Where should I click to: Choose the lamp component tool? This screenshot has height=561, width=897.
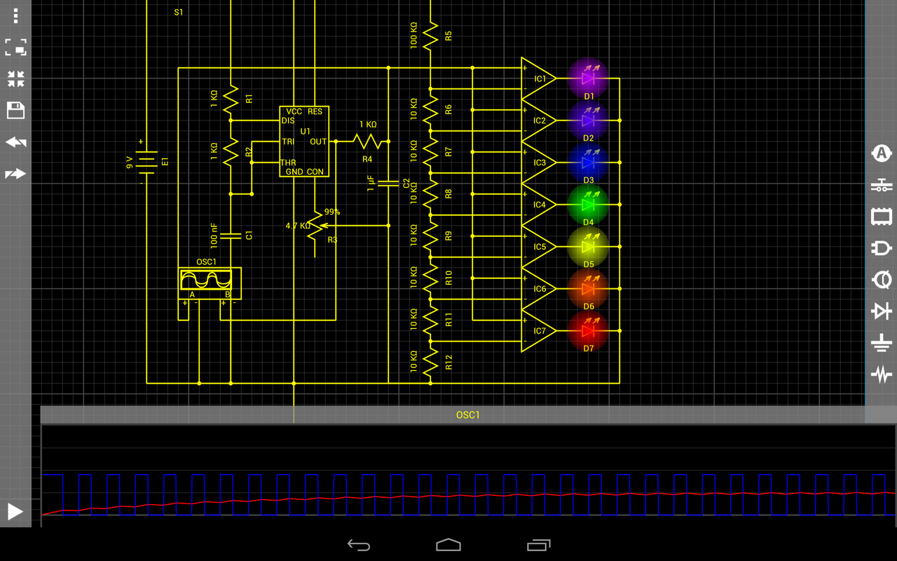[x=882, y=280]
